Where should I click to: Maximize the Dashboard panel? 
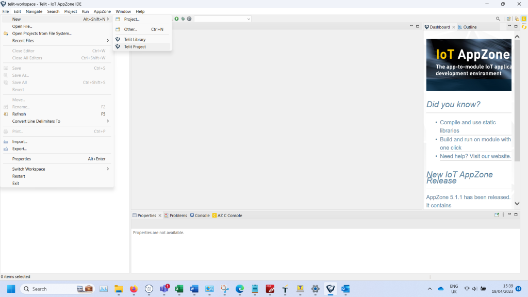pyautogui.click(x=516, y=26)
